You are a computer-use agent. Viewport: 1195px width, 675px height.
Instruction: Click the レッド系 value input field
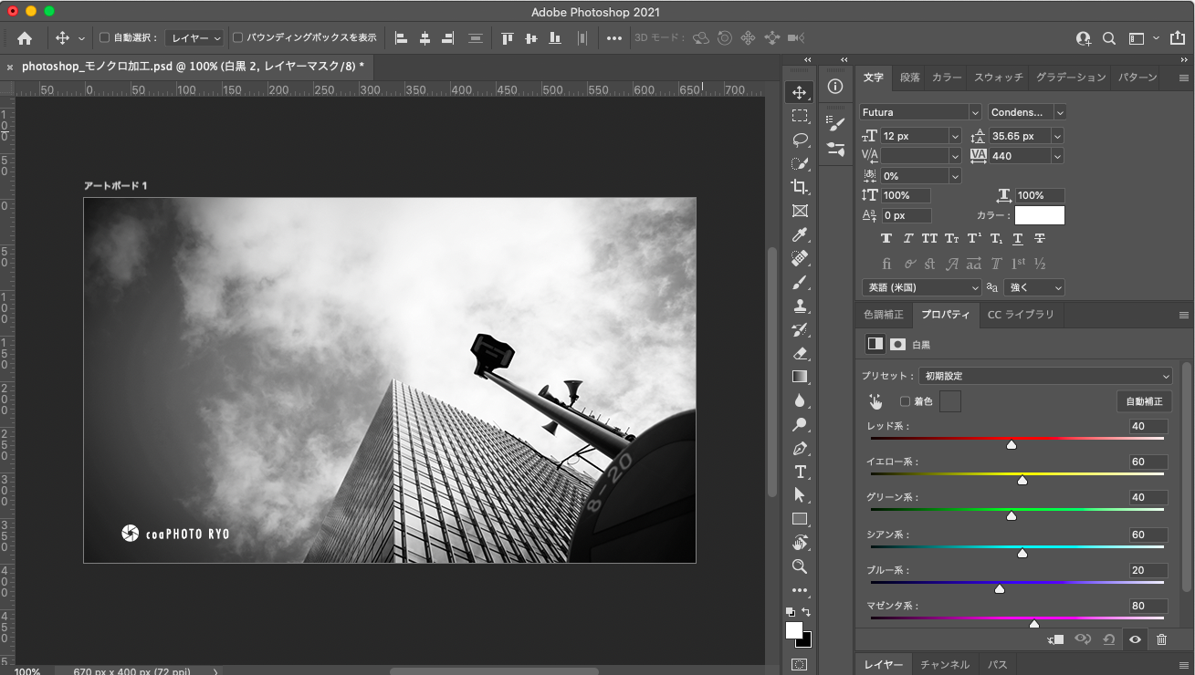point(1148,427)
